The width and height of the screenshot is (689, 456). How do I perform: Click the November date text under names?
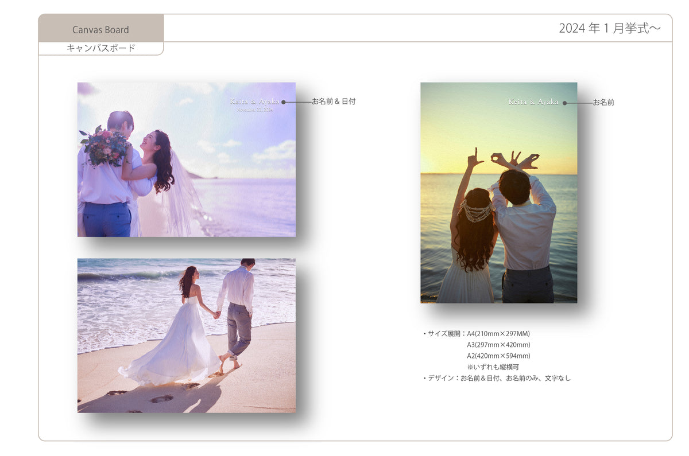tap(254, 110)
